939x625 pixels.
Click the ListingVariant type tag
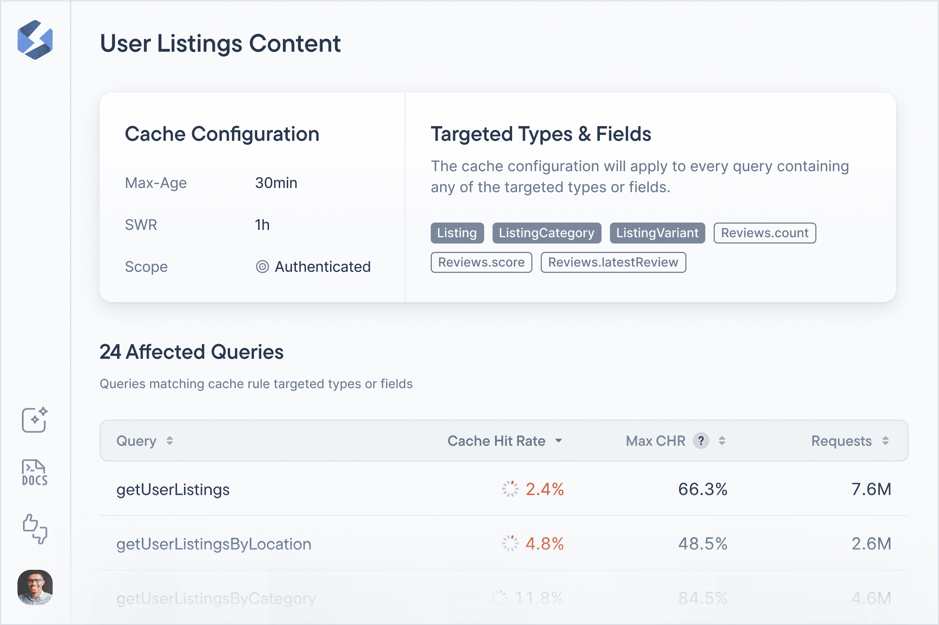[x=657, y=233]
